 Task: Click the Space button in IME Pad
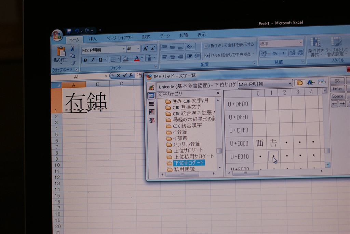tap(337, 96)
